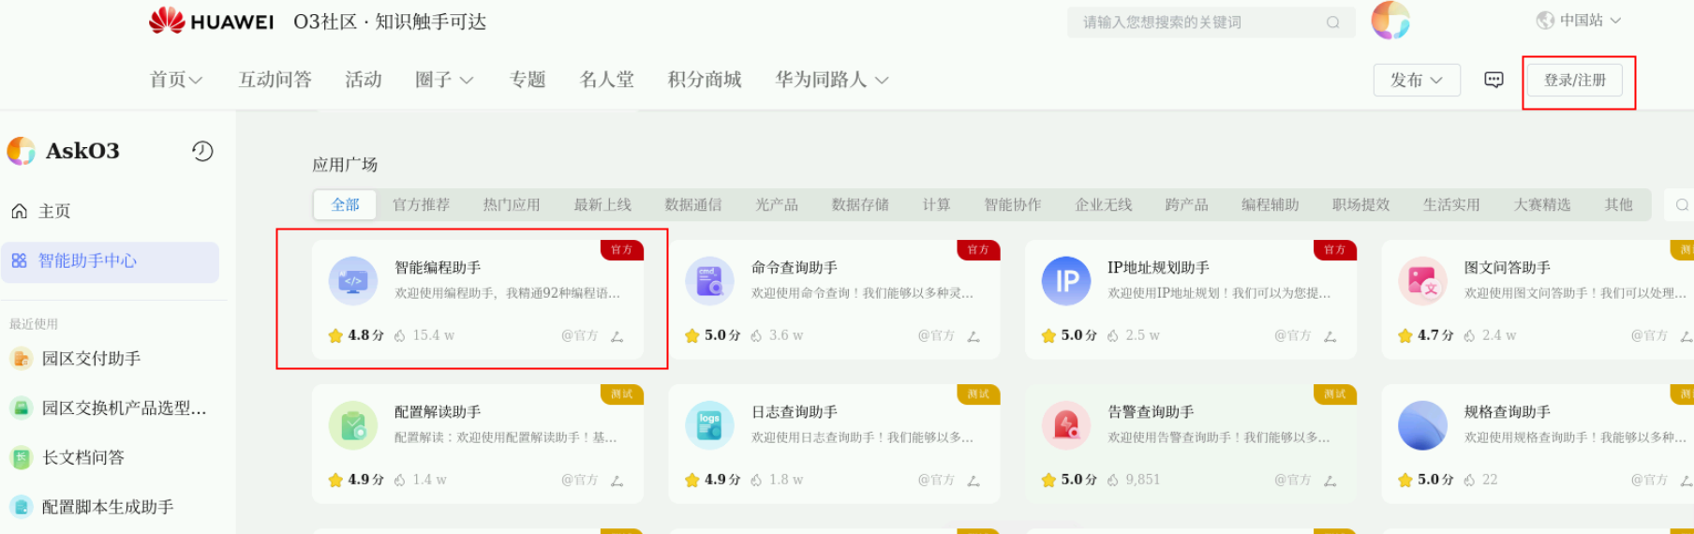
Task: Click the 登录/注册 button
Action: click(1575, 80)
